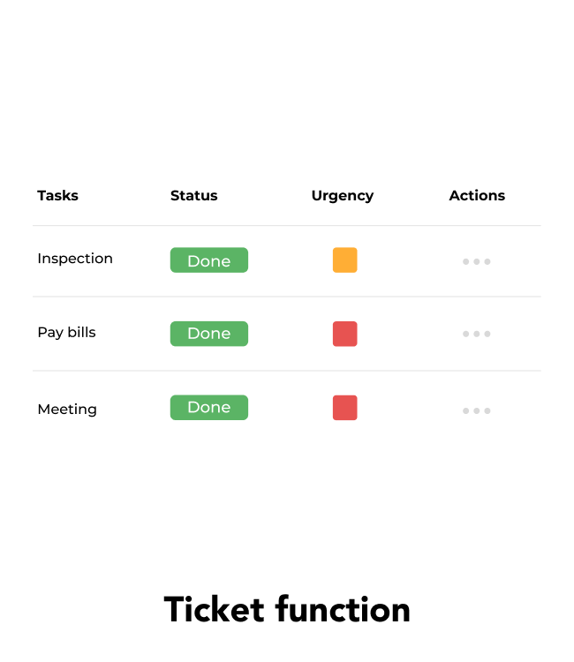Viewport: 574px width, 662px height.
Task: Click the Actions column header
Action: 477,195
